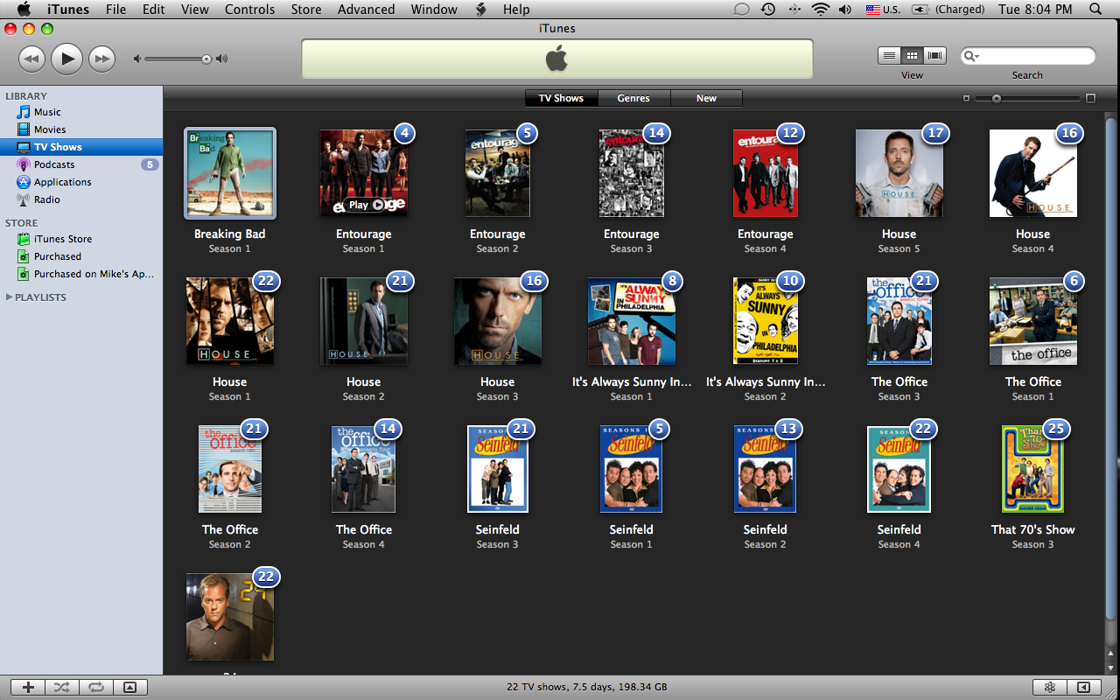Switch to Cover Flow view
The image size is (1120, 700).
935,56
